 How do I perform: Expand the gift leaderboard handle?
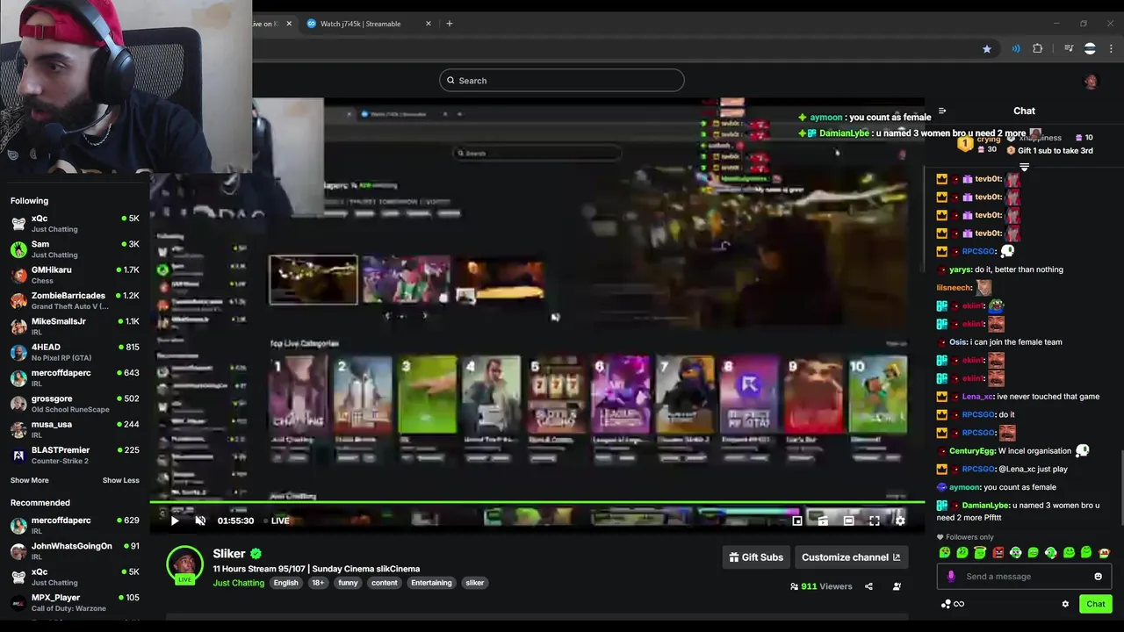click(x=1024, y=167)
